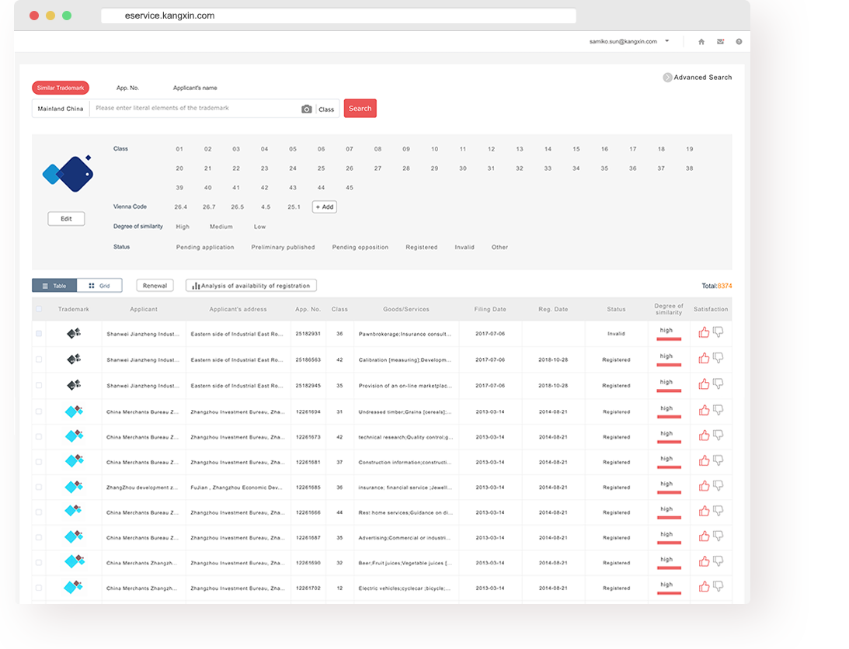Check the row for application 12261694
This screenshot has width=849, height=649.
(x=39, y=411)
